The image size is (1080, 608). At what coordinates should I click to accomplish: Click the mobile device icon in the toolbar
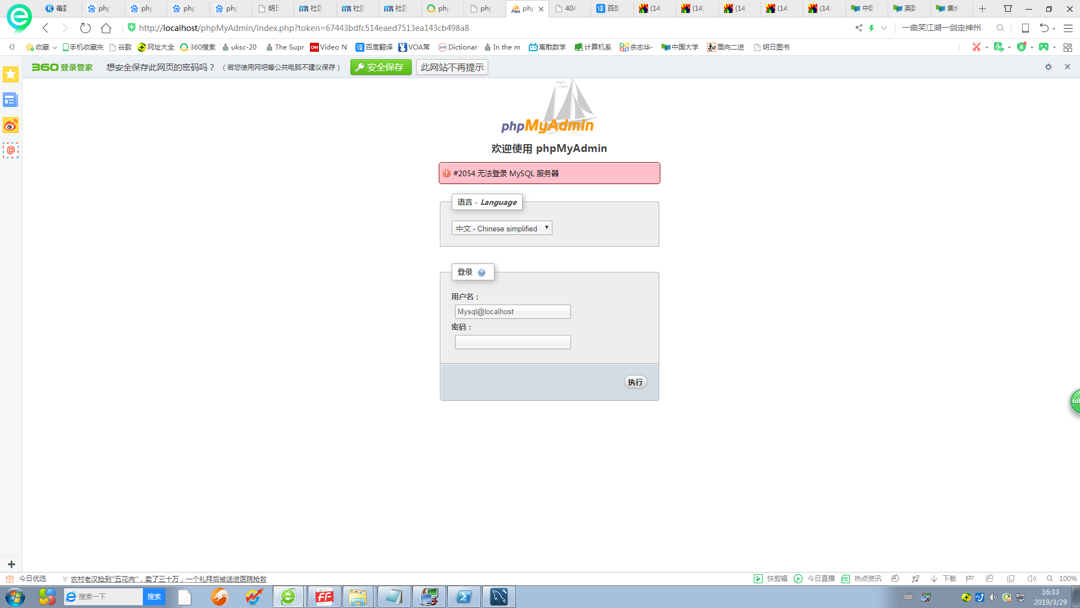point(1025,28)
